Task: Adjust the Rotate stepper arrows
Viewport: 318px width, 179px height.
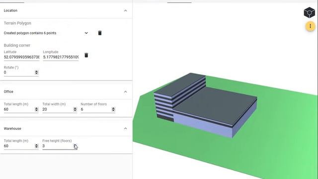Action: [36, 72]
